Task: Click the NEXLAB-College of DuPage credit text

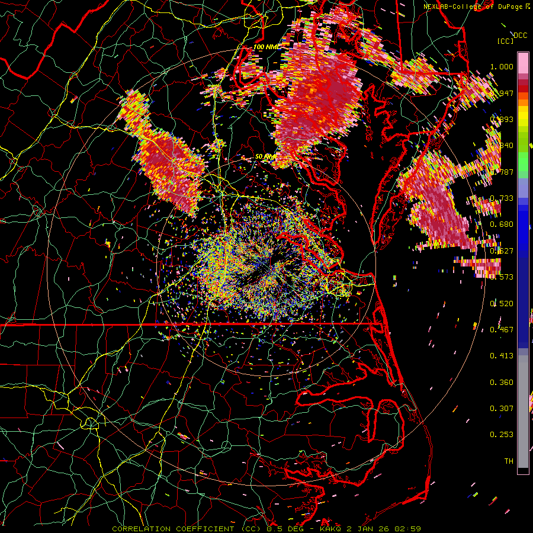Action: [473, 7]
